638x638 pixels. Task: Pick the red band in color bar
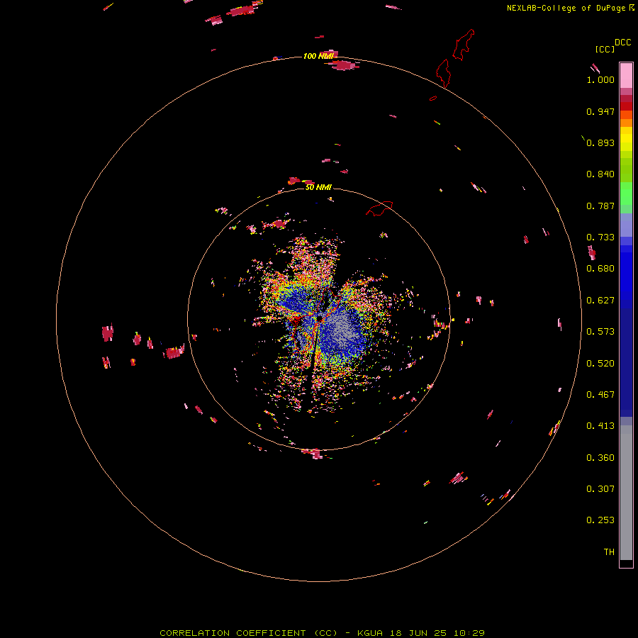click(x=626, y=106)
